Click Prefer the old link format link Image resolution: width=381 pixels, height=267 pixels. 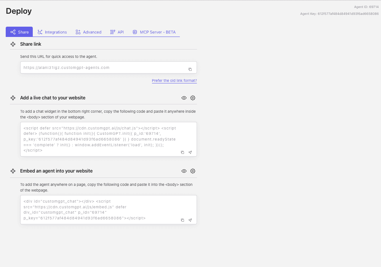coord(174,80)
